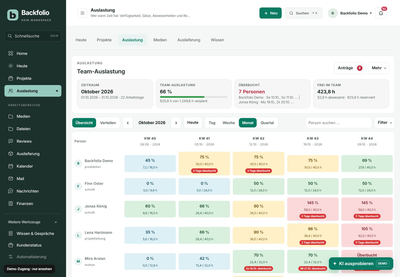400x277 pixels.
Task: Go to Home in sidebar
Action: [x=33, y=53]
